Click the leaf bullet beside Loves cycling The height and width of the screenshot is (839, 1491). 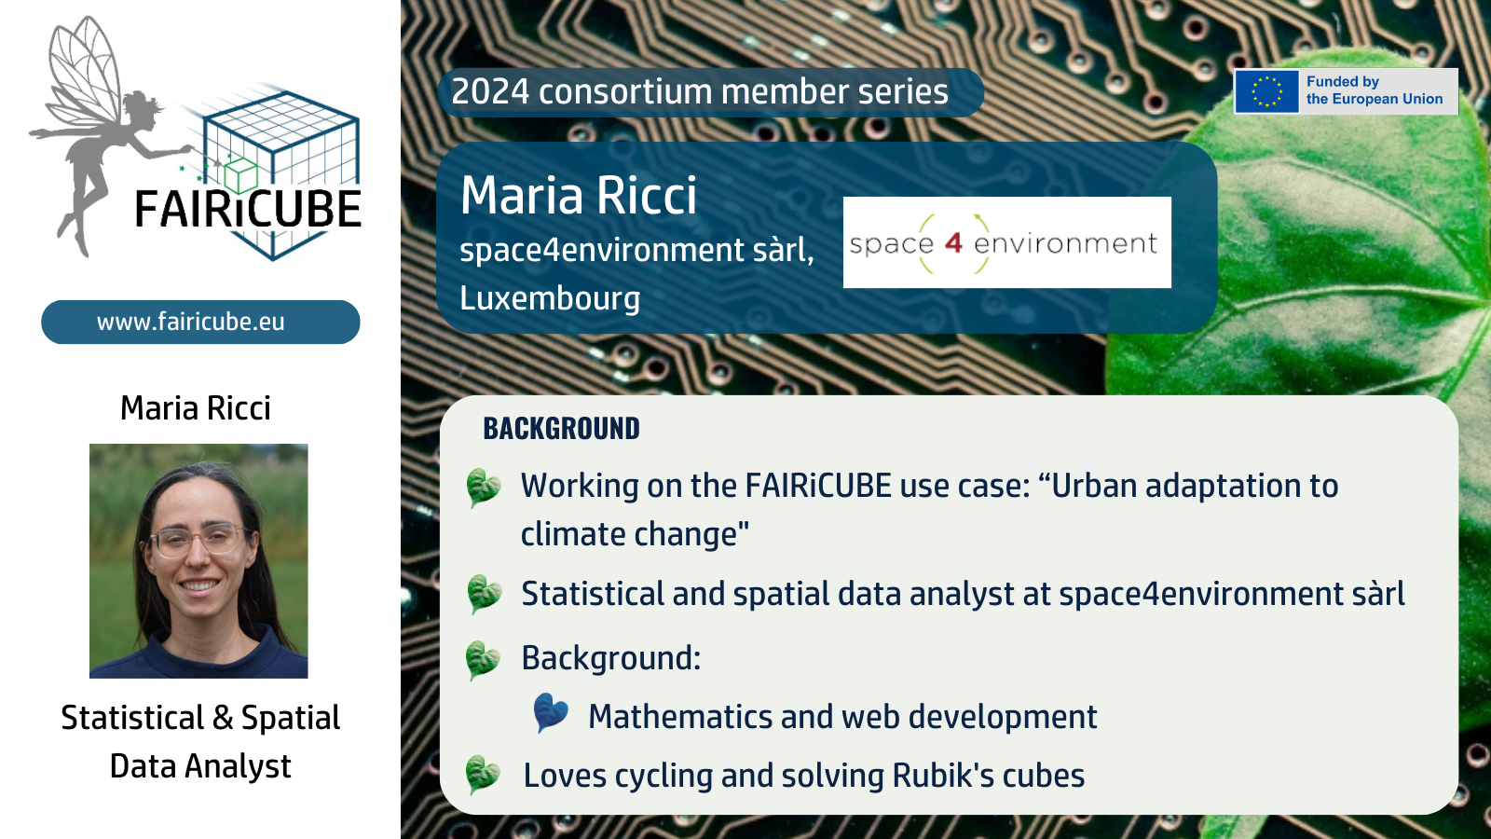tap(484, 774)
